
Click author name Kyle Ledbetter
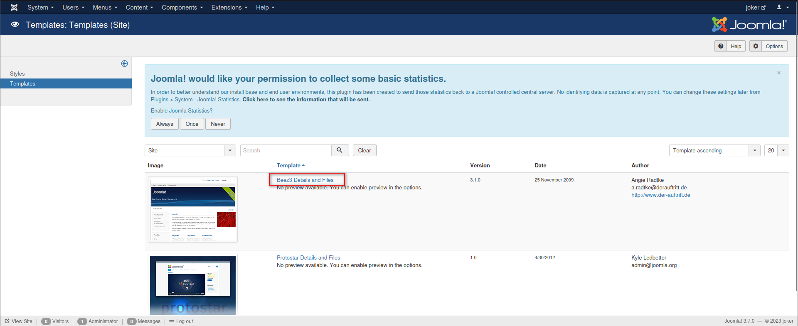(x=649, y=258)
